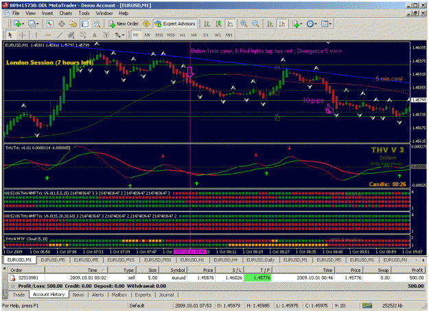Switch chart to candlesticks type
The height and width of the screenshot is (311, 429).
click(x=218, y=24)
